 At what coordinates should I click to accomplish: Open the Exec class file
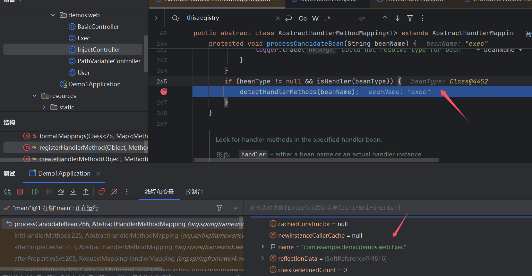point(84,38)
